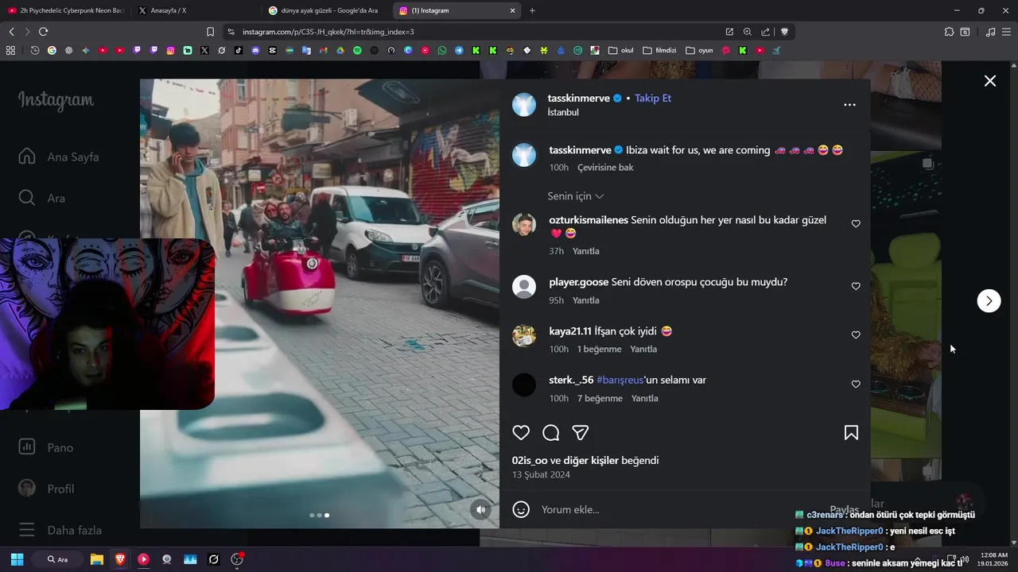
Task: Like player.goose's comment
Action: click(856, 286)
